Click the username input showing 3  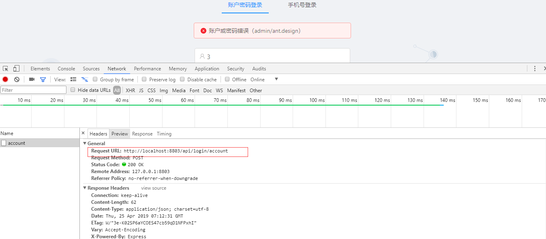pyautogui.click(x=272, y=56)
